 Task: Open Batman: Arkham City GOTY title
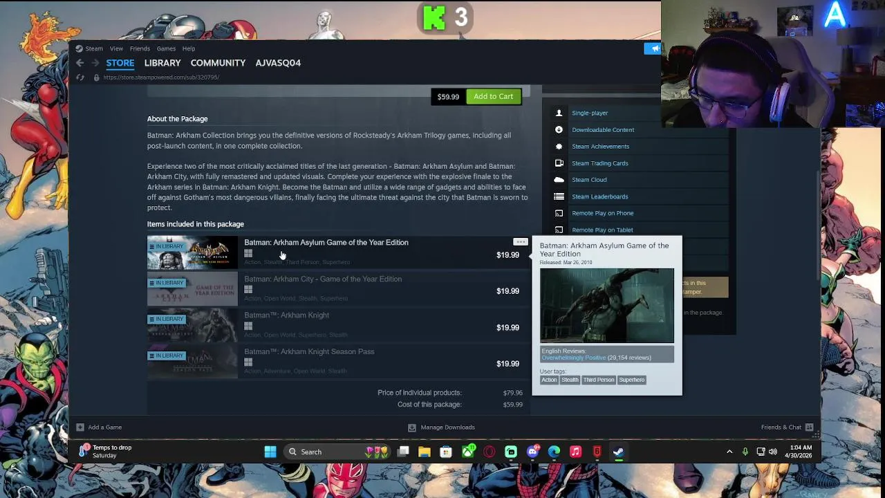(x=323, y=279)
